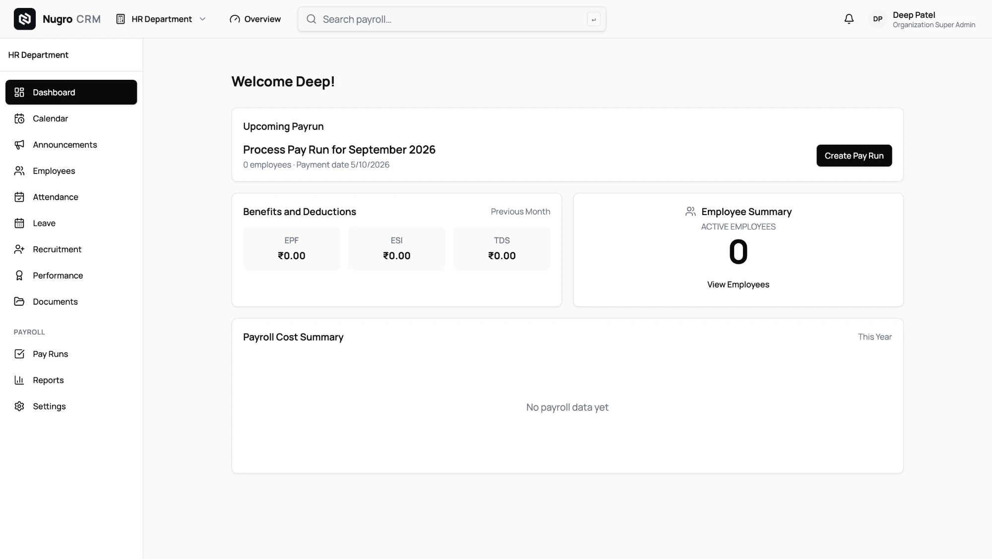Click the Create Pay Run button
Viewport: 992px width, 559px height.
pyautogui.click(x=854, y=156)
